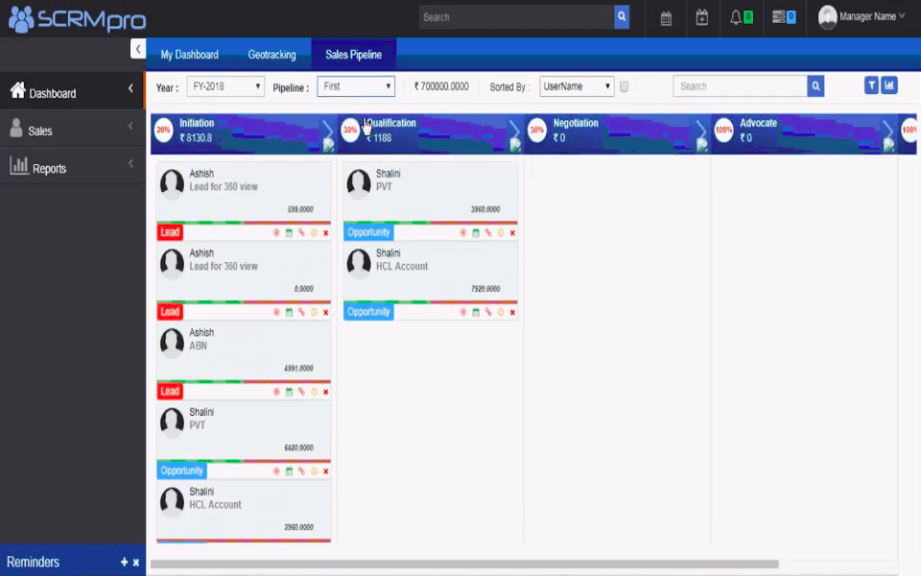921x576 pixels.
Task: Select the Sales Pipeline tab
Action: pos(354,55)
